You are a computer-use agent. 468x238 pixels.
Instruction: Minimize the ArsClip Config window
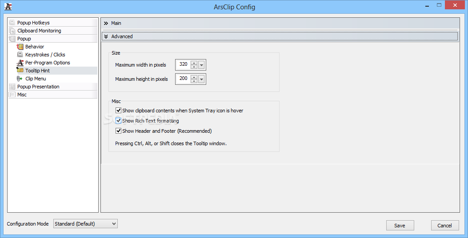427,5
